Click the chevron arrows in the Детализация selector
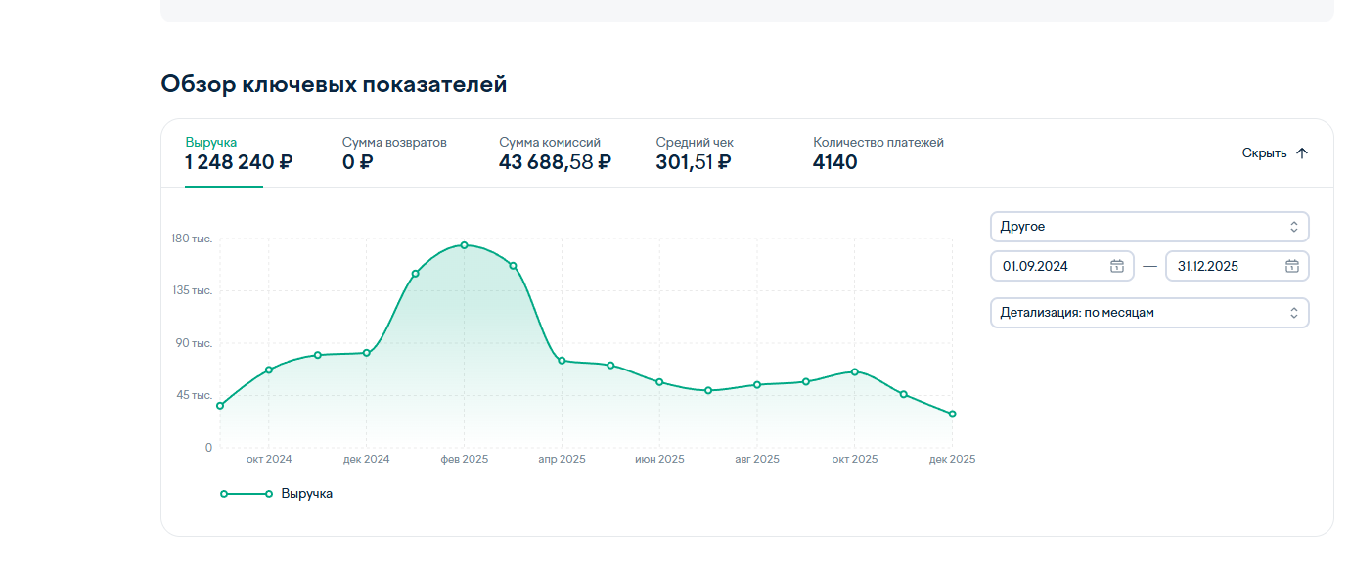The width and height of the screenshot is (1350, 566). click(x=1293, y=313)
